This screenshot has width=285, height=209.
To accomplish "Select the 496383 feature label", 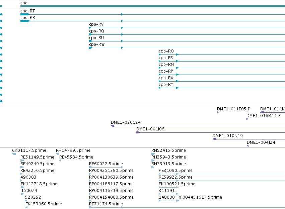I will click(x=28, y=177).
